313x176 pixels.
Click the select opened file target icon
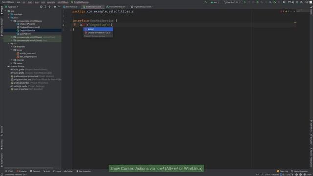[x=41, y=7]
